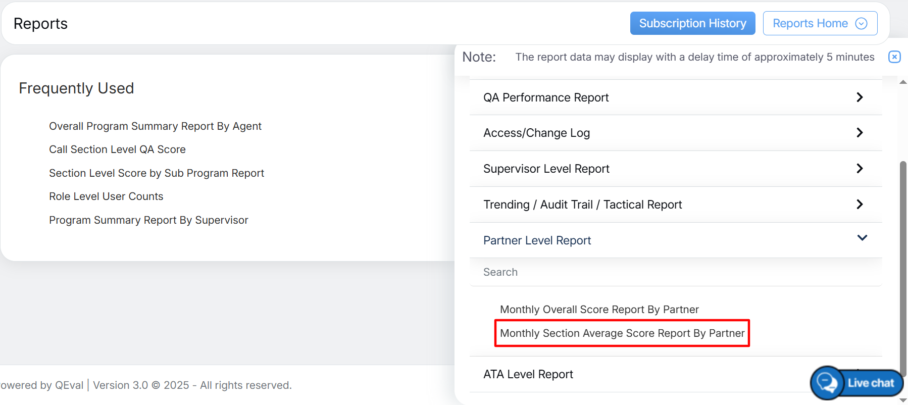The width and height of the screenshot is (908, 405).
Task: Open Call Section Level QA Score
Action: point(117,149)
